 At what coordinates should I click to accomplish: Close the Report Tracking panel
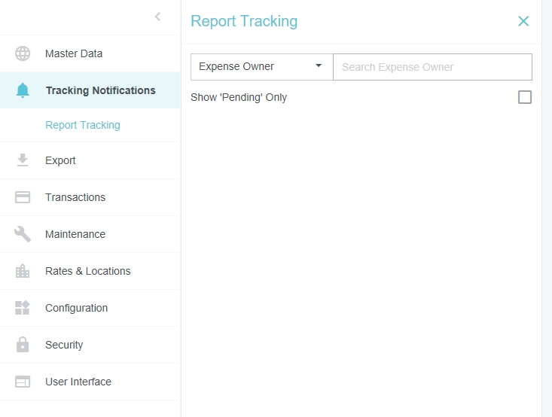(523, 21)
